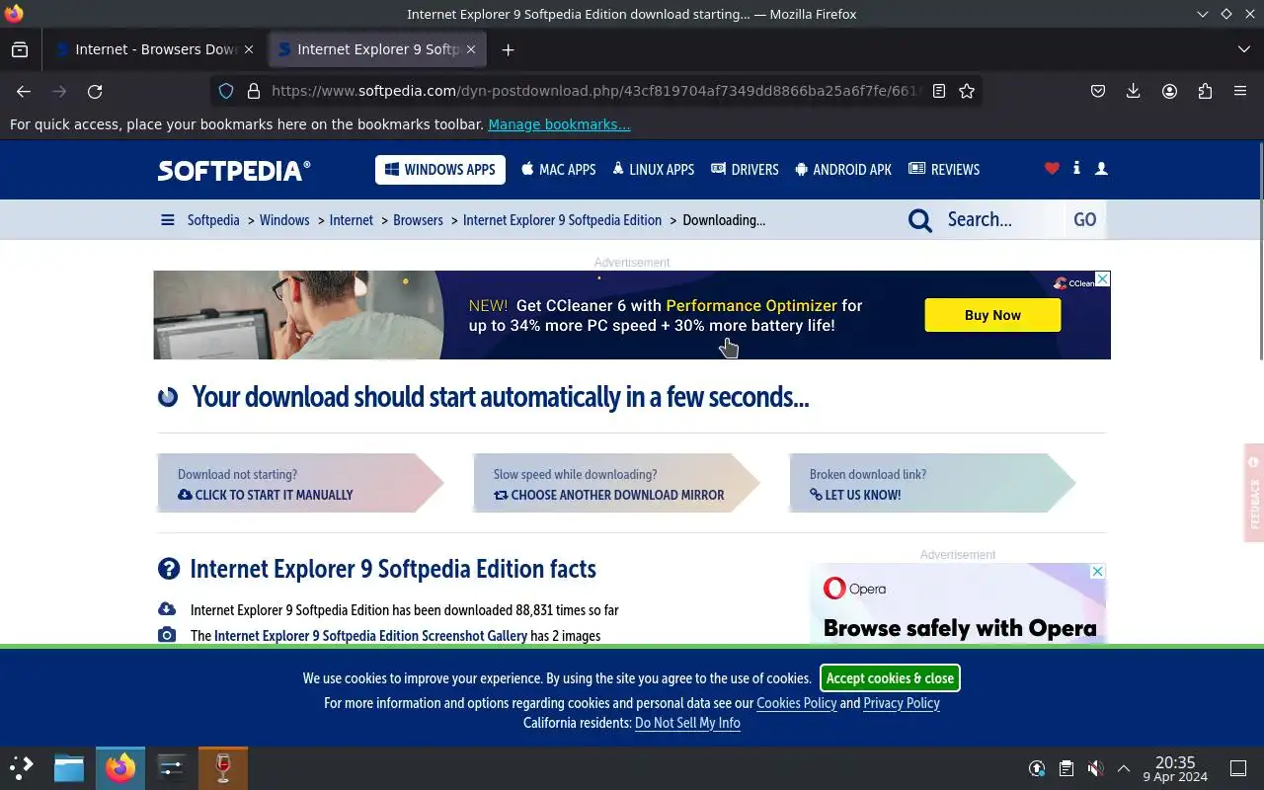Click the info icon in Softpedia header

[x=1076, y=169]
